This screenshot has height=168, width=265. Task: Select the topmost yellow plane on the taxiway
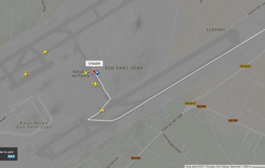click(x=45, y=52)
